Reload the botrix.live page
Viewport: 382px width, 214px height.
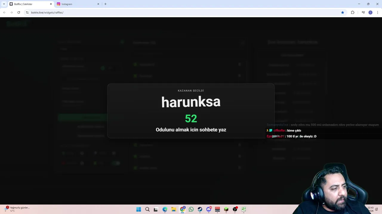pyautogui.click(x=19, y=12)
